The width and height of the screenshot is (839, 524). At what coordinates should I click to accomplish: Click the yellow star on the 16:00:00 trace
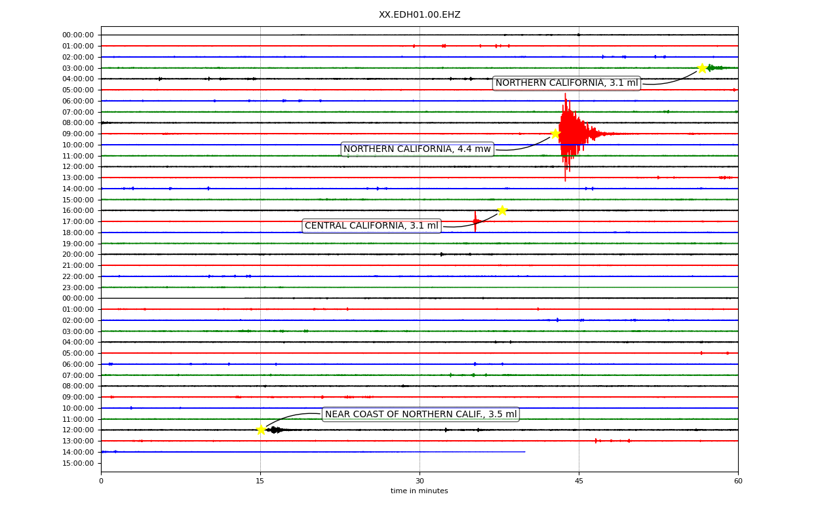tap(502, 210)
